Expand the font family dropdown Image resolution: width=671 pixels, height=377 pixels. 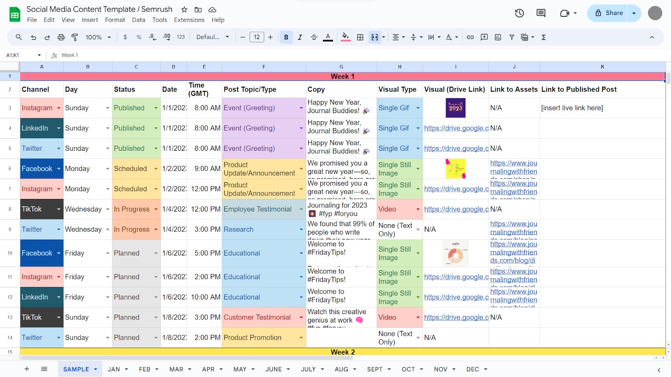[213, 37]
